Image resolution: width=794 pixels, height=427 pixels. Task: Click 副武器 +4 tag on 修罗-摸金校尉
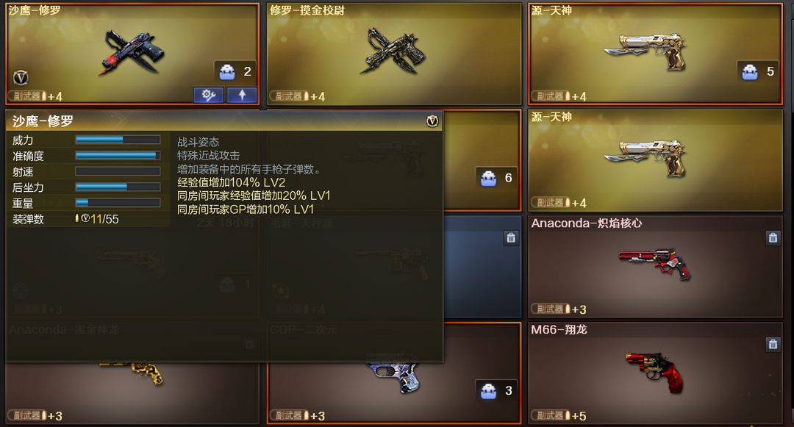297,96
